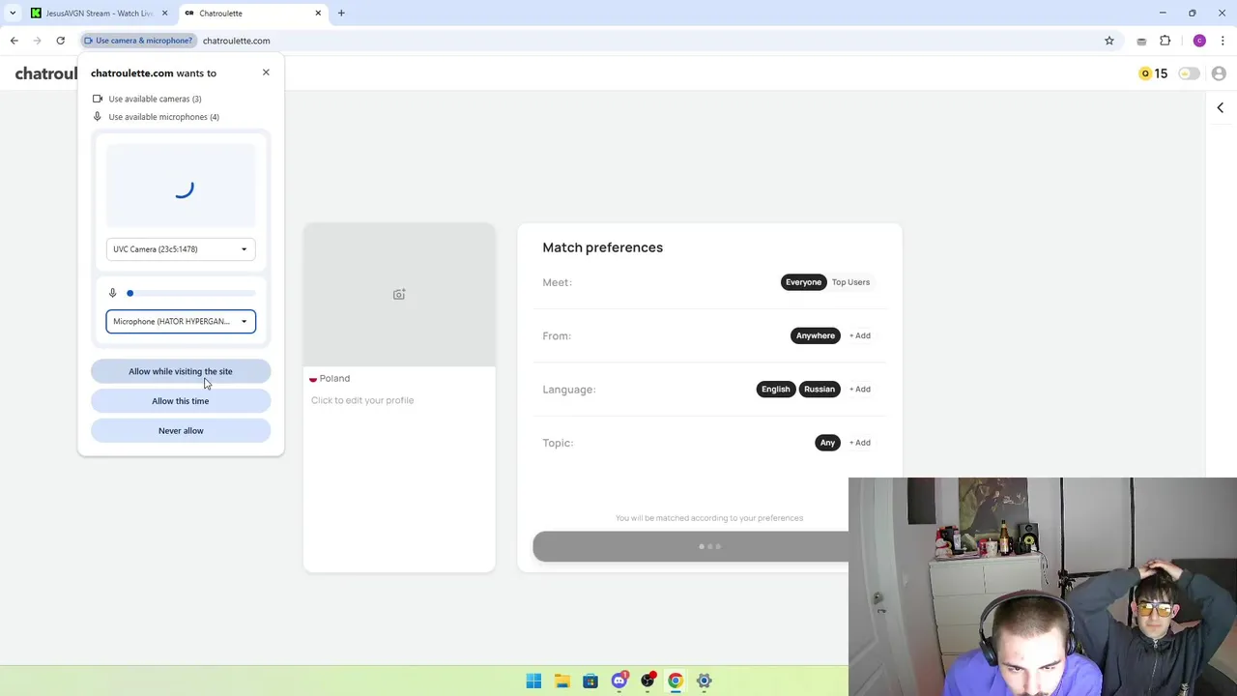This screenshot has width=1237, height=696.
Task: Click the microphone icon beside 'Use available microphones'
Action: [x=97, y=117]
